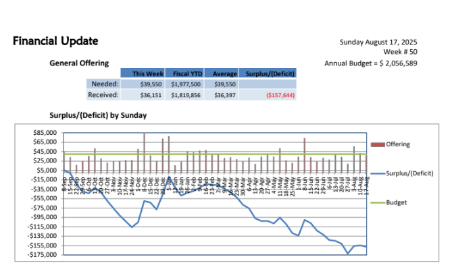Click the "-$175,000" y-axis label
This screenshot has width=450, height=265.
coord(42,255)
